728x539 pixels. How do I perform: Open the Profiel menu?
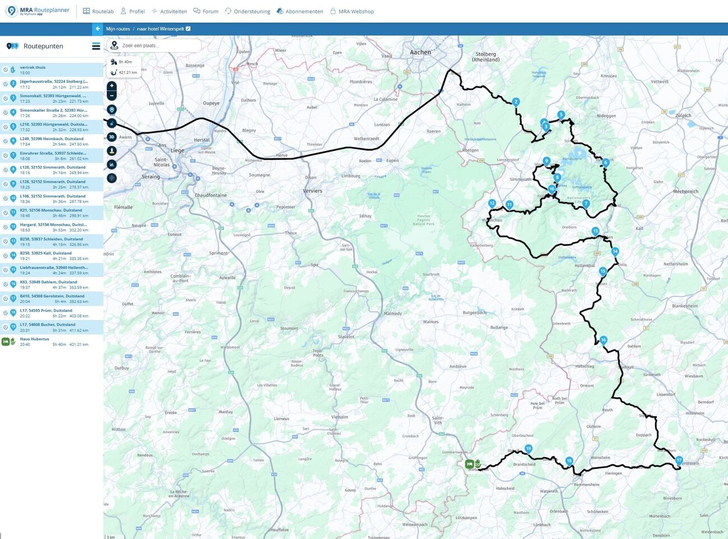pos(133,11)
